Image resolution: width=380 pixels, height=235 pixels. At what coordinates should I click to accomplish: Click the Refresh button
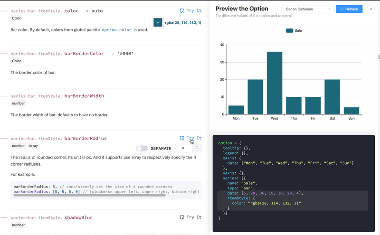pyautogui.click(x=349, y=9)
